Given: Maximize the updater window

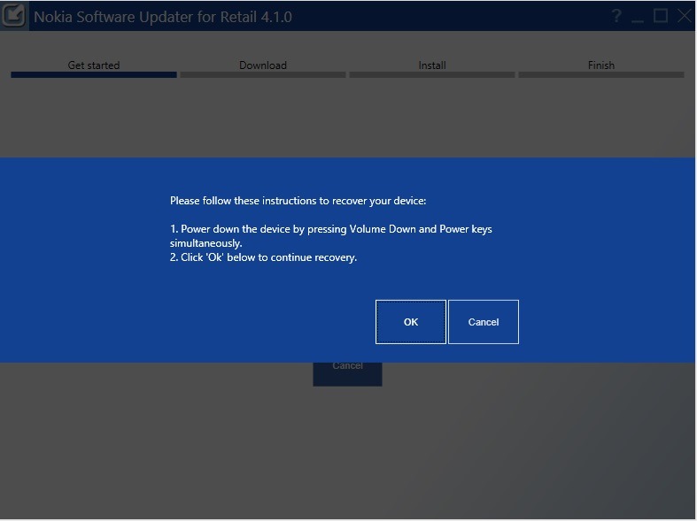Looking at the screenshot, I should tap(661, 16).
